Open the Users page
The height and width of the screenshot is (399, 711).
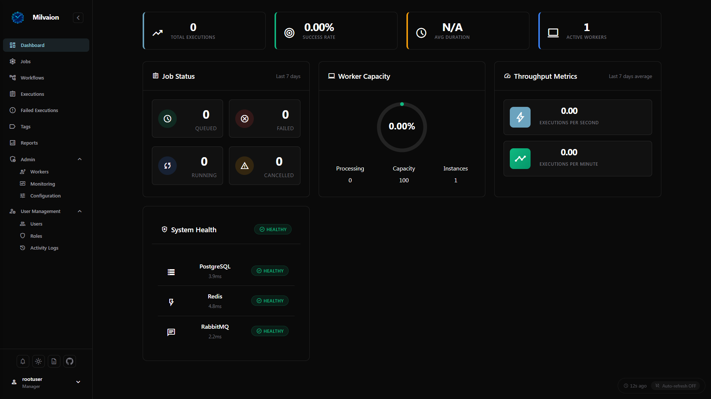pyautogui.click(x=36, y=224)
